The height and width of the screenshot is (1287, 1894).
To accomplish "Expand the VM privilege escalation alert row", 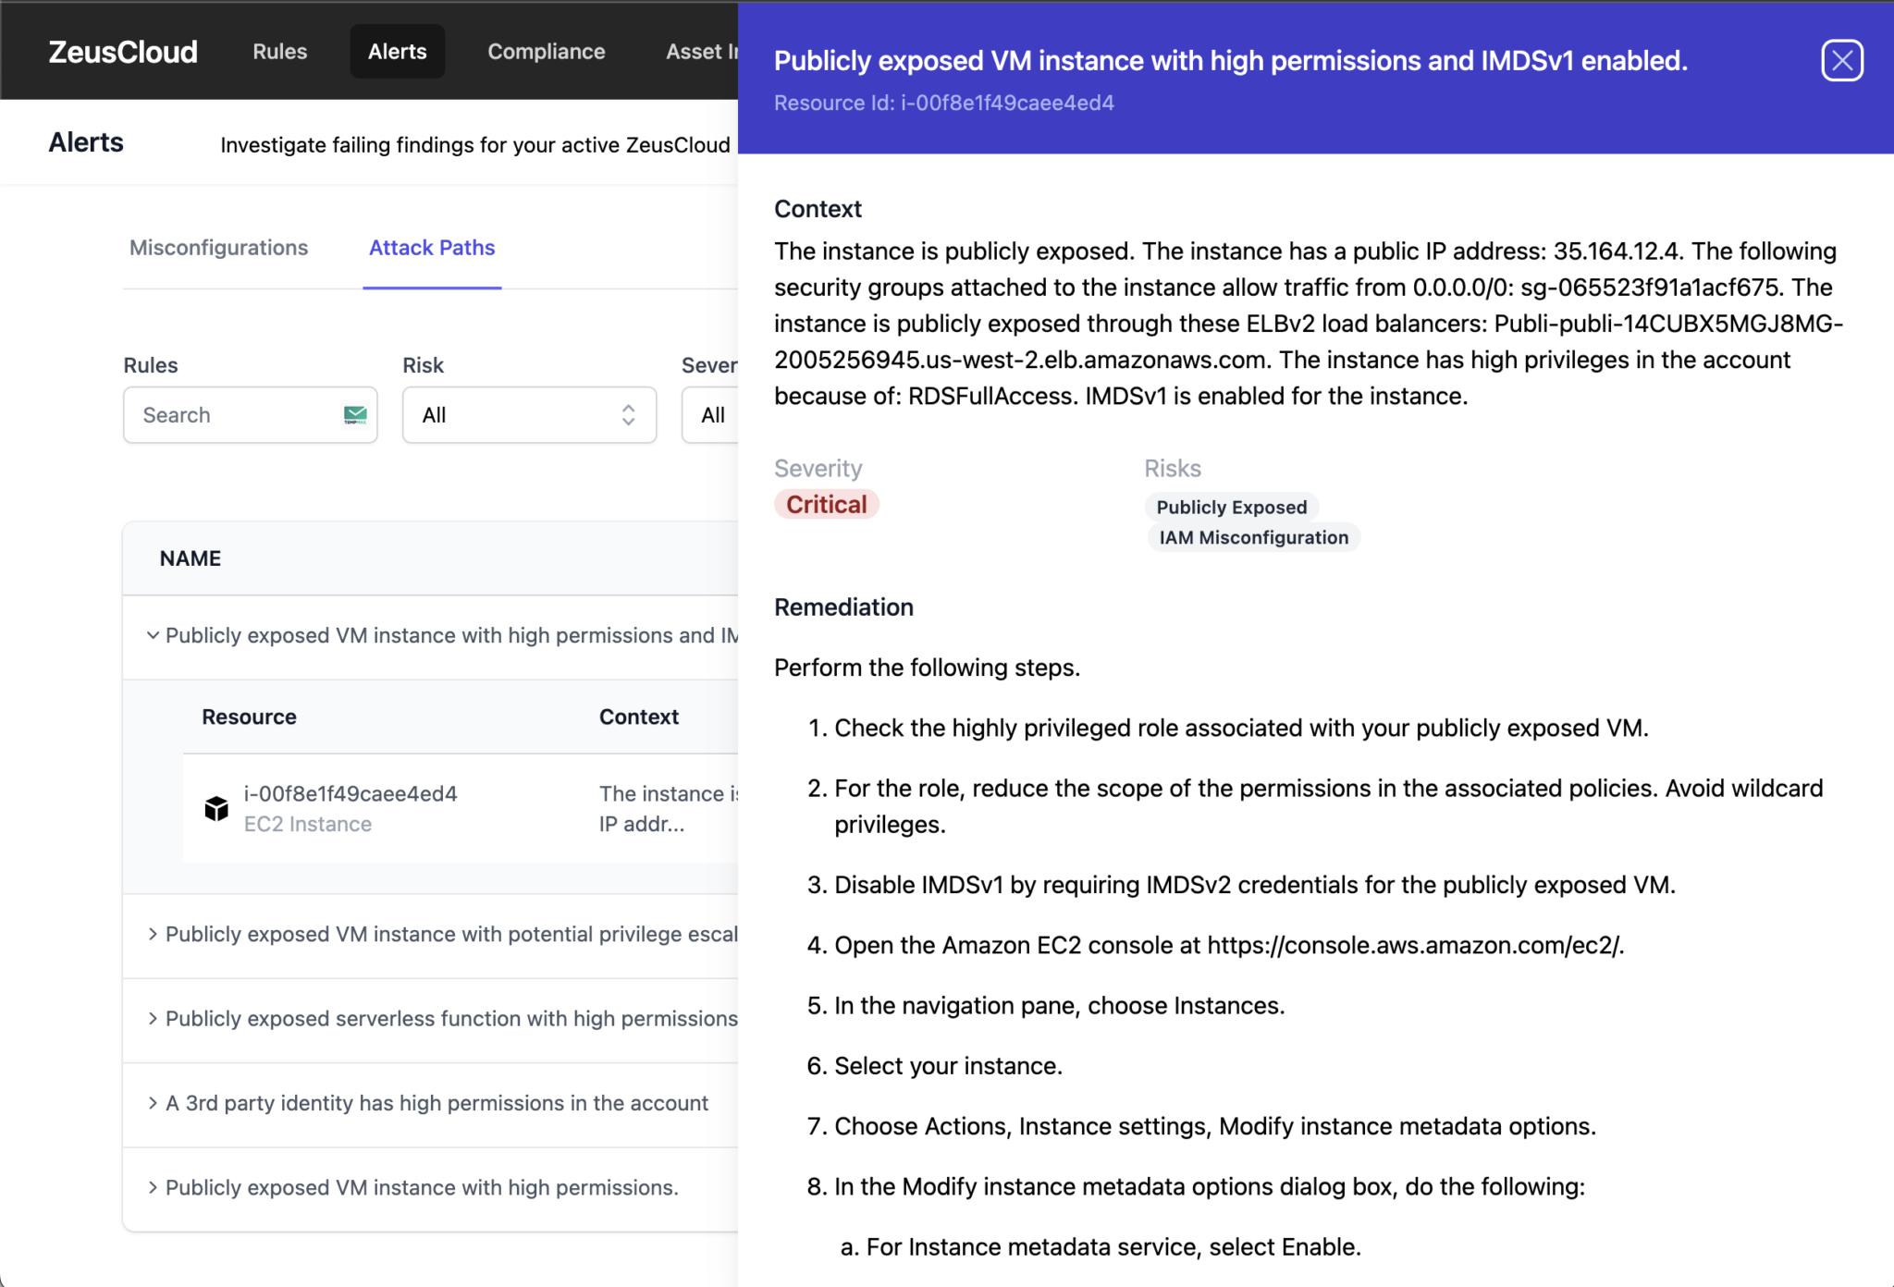I will (x=152, y=934).
